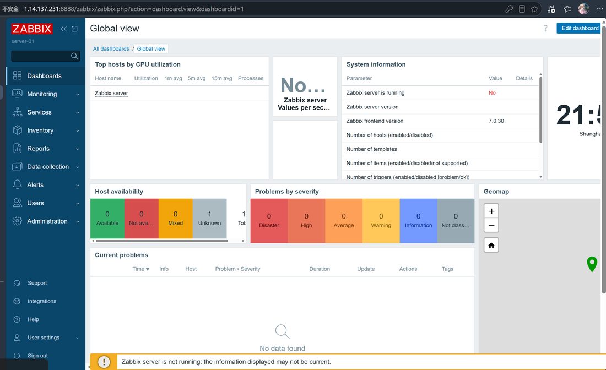Image resolution: width=606 pixels, height=370 pixels.
Task: Expand the Data collection menu chevron
Action: click(78, 167)
